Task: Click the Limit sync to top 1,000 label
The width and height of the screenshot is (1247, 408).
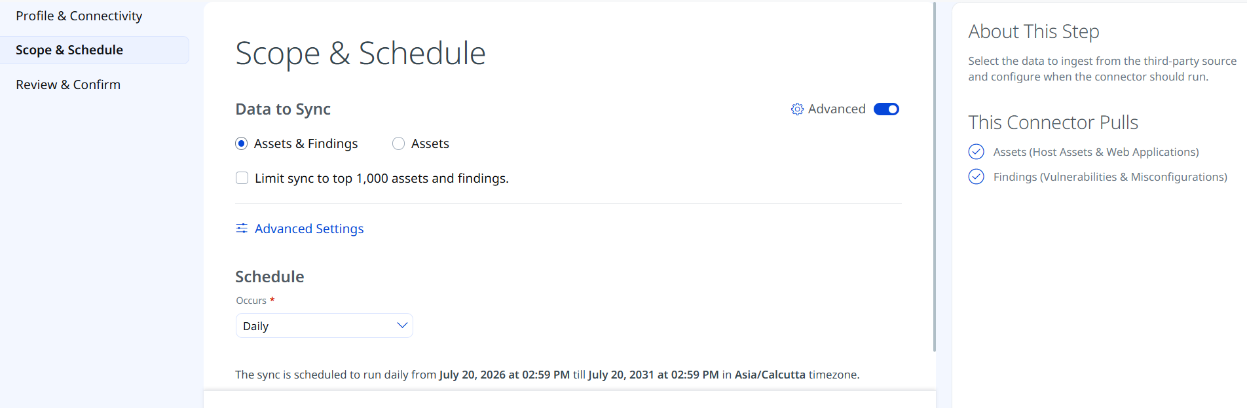Action: click(382, 178)
